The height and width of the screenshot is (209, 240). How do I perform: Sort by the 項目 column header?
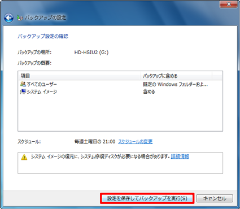pos(79,76)
